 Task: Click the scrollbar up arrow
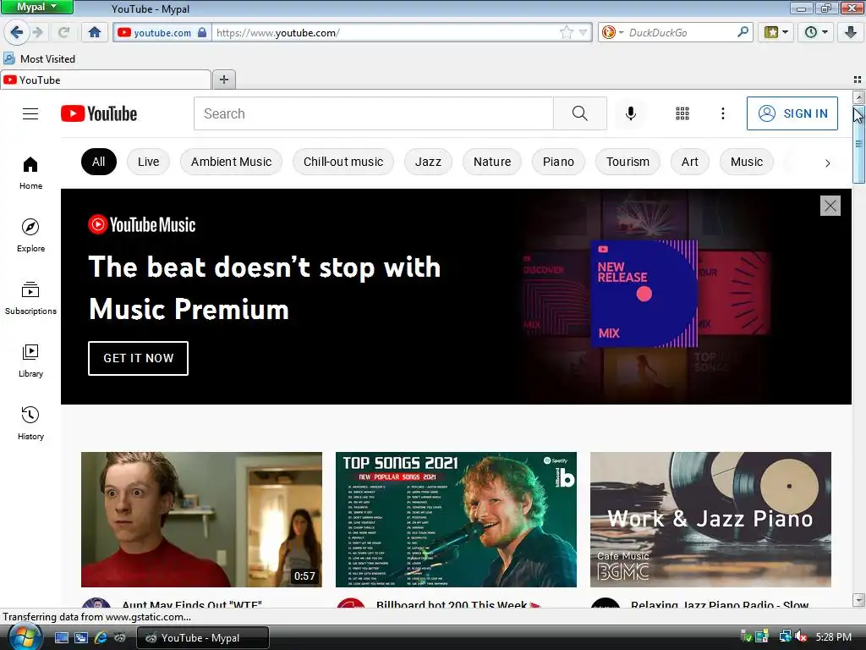coord(859,98)
